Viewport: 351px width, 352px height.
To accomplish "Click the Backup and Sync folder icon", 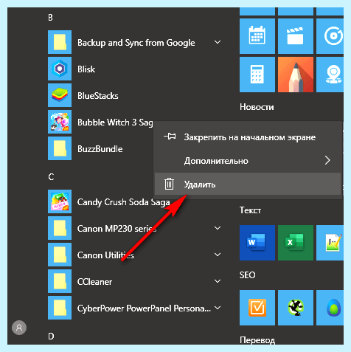I will click(x=60, y=42).
